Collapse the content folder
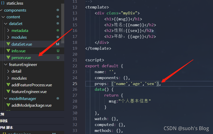The width and height of the screenshot is (213, 134). (x=3, y=17)
